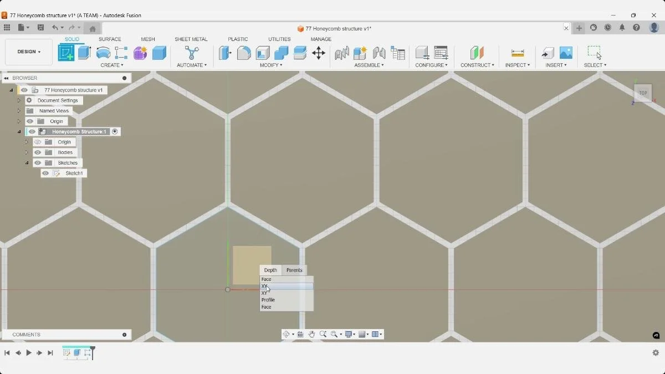
Task: Switch to the MESH tab
Action: click(x=148, y=39)
